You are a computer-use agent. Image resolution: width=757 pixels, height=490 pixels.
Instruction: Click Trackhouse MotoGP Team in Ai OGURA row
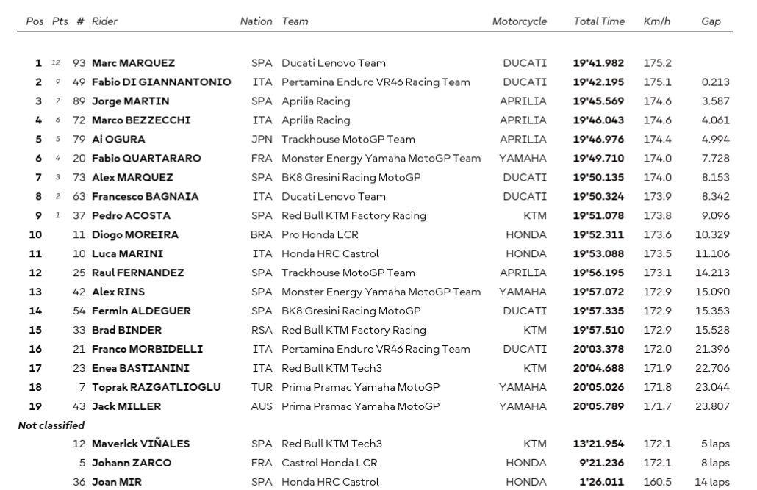[348, 140]
